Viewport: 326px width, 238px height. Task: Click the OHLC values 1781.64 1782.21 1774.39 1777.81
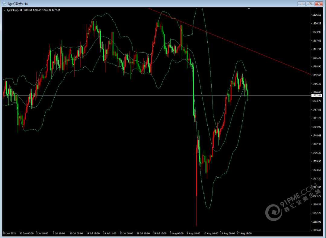(42, 10)
